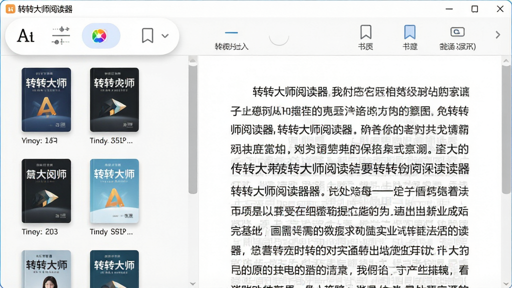Open the 黛大阅师 book cover
512x288 pixels.
(46, 190)
